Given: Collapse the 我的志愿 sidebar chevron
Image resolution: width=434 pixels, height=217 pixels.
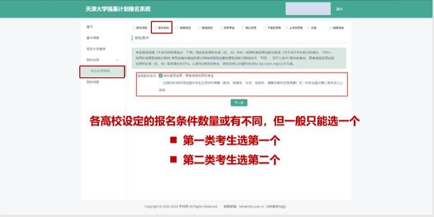Looking at the screenshot, I should pyautogui.click(x=118, y=60).
